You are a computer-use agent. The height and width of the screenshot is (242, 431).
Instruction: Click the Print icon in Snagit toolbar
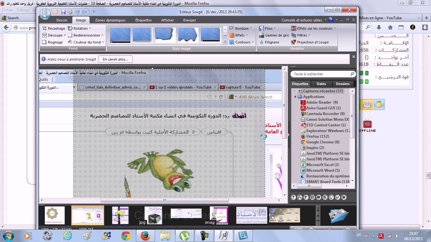pyautogui.click(x=70, y=12)
